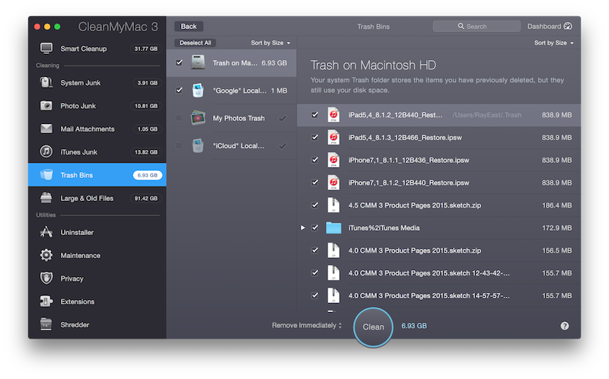This screenshot has height=379, width=609.
Task: Open the Remove Immediately dropdown
Action: coord(307,326)
